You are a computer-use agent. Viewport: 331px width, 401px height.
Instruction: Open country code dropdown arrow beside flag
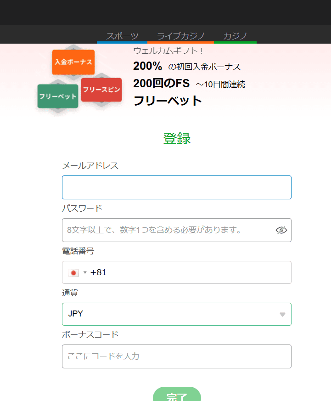click(85, 272)
